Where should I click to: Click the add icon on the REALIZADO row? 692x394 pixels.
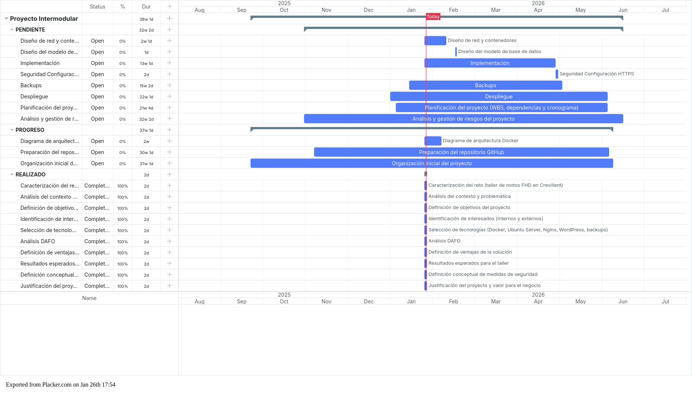[x=169, y=175]
